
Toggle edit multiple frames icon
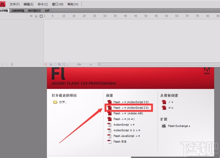tap(59, 64)
